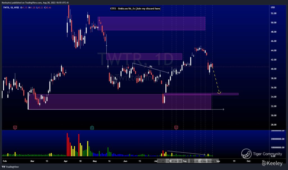
Task: Click the 40.00 price axis label
Action: [x=273, y=69]
